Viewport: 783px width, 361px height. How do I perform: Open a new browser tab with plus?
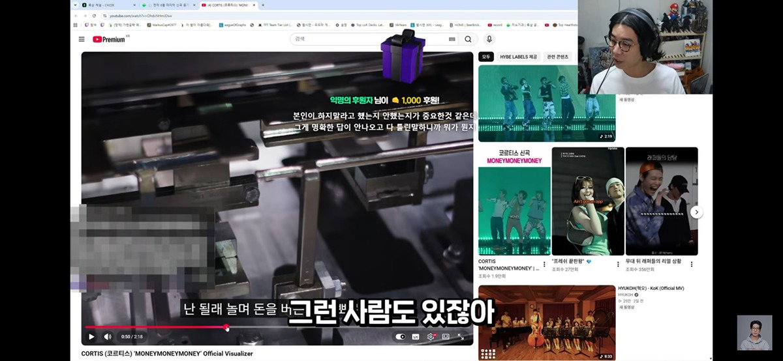(x=263, y=5)
